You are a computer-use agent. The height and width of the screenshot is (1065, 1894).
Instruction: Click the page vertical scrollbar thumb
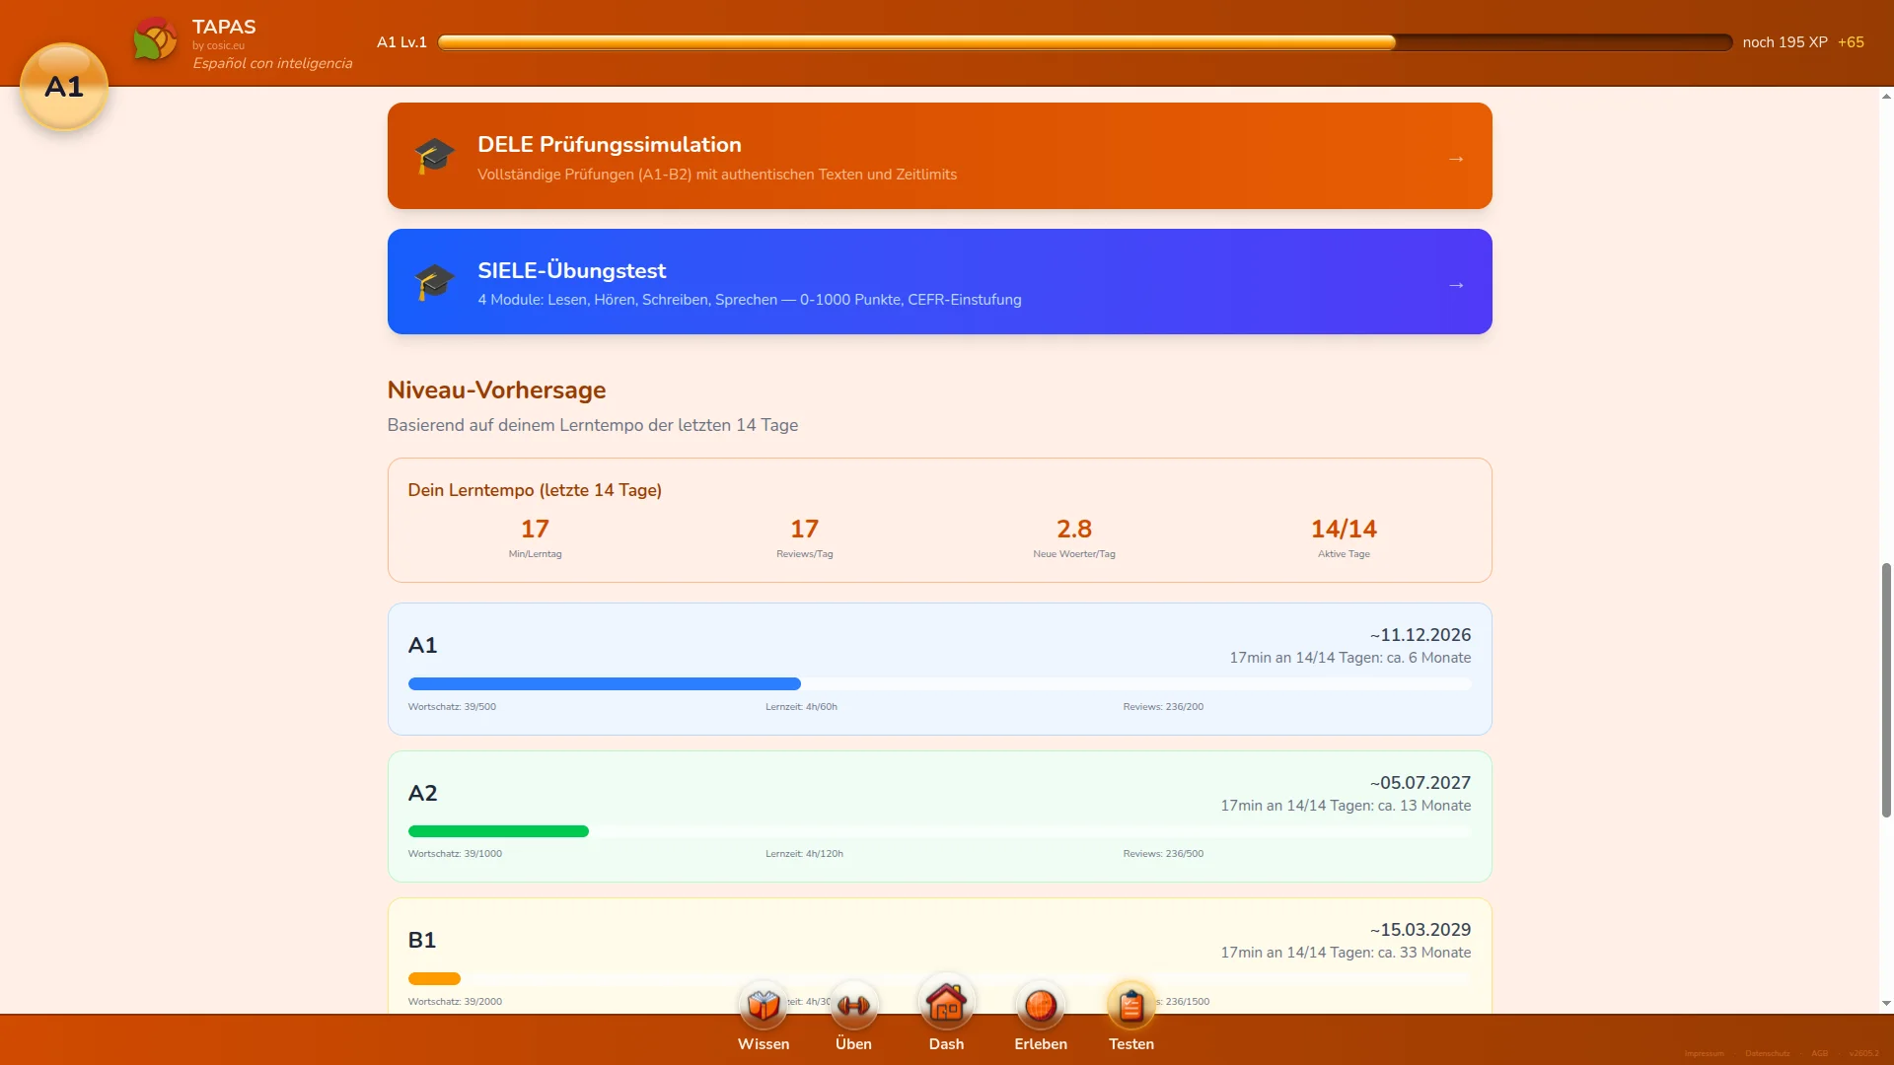(x=1886, y=690)
